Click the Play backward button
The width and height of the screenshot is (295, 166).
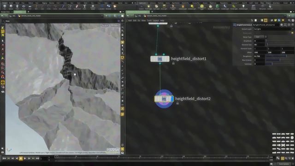(17, 159)
